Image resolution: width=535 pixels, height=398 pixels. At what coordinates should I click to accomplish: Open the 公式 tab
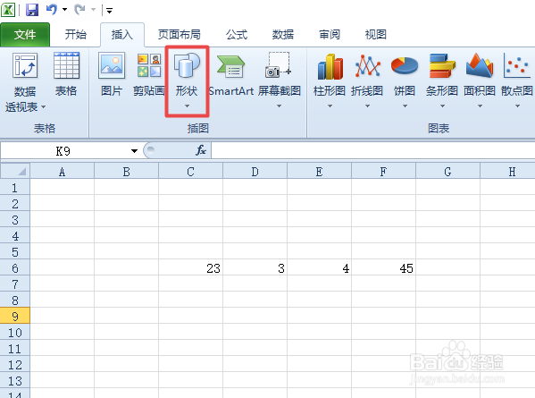(237, 35)
